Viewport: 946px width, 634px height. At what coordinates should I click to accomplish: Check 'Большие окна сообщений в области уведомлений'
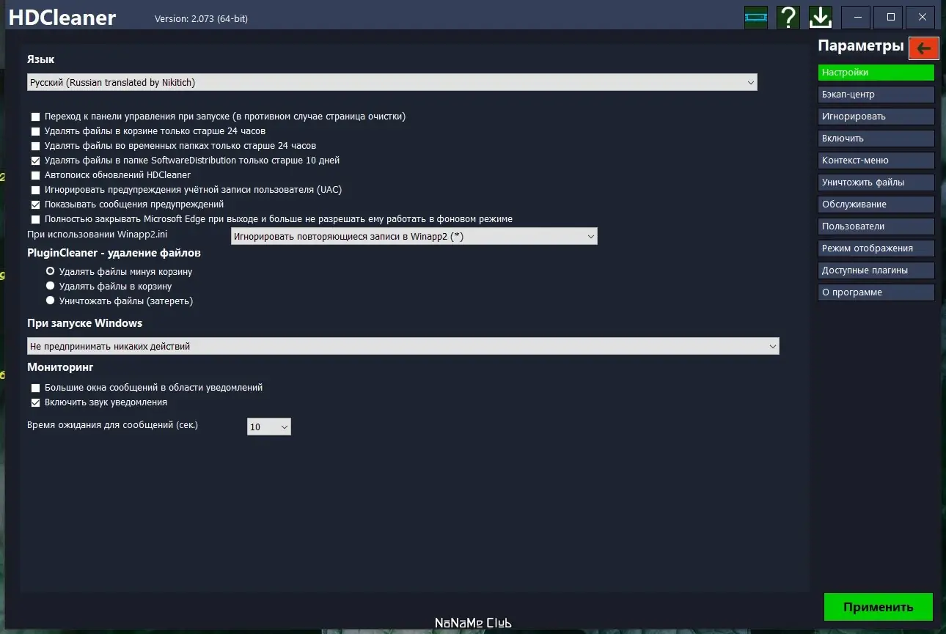[35, 388]
